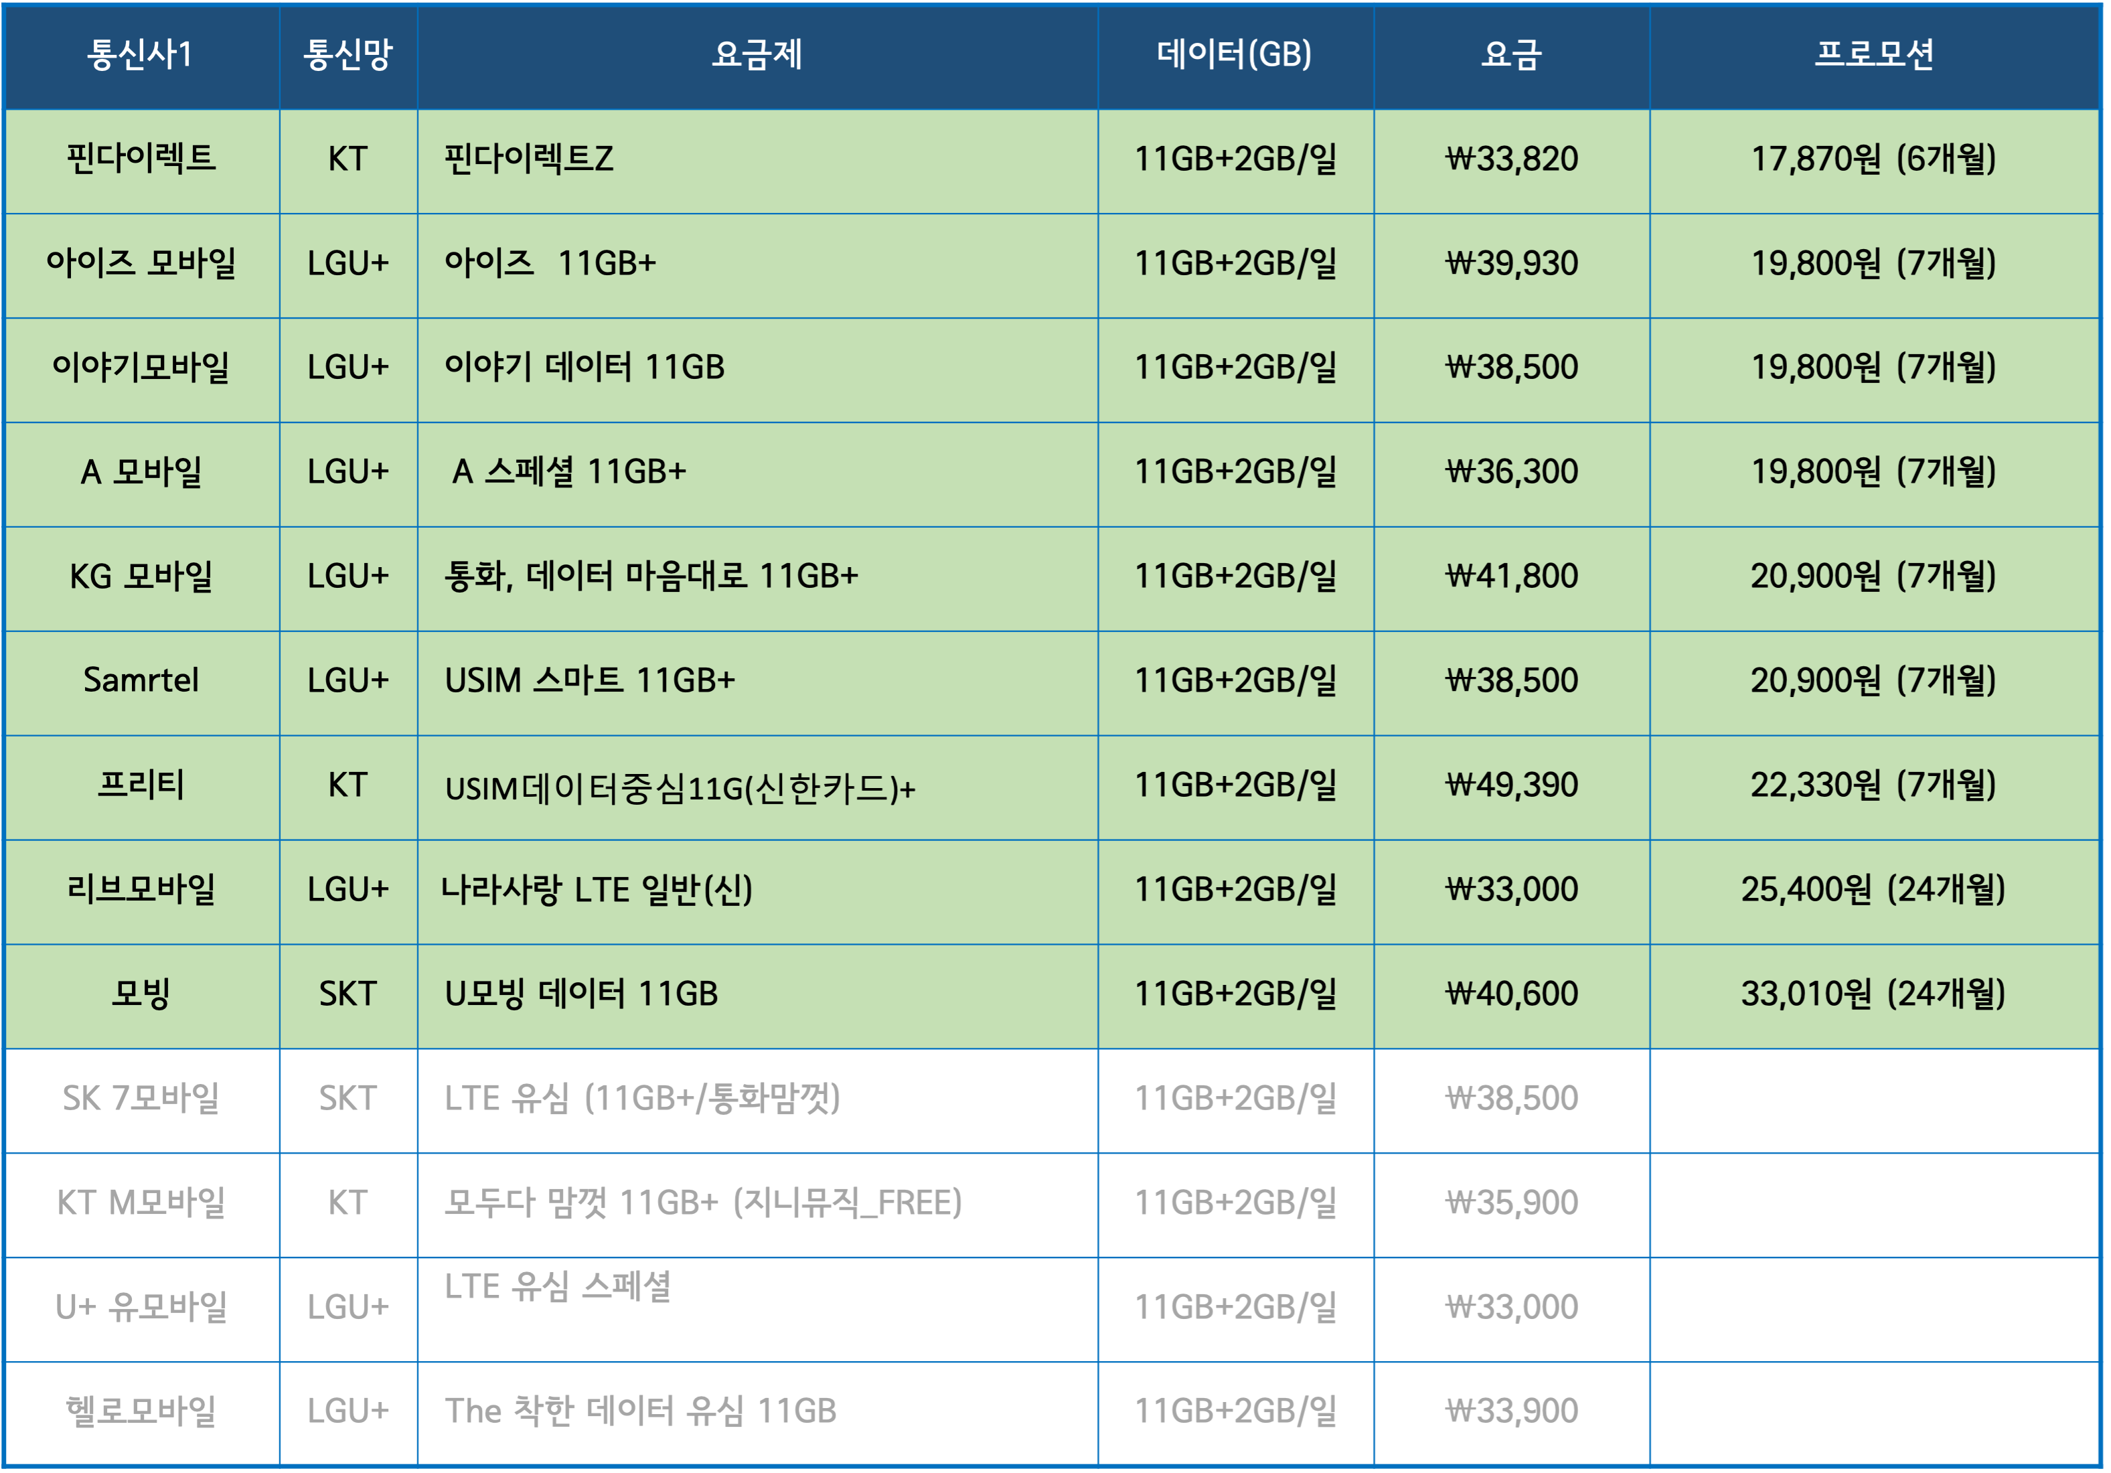Click 19,800원 promotion in A 모바일 row
The height and width of the screenshot is (1473, 2111).
[1875, 475]
